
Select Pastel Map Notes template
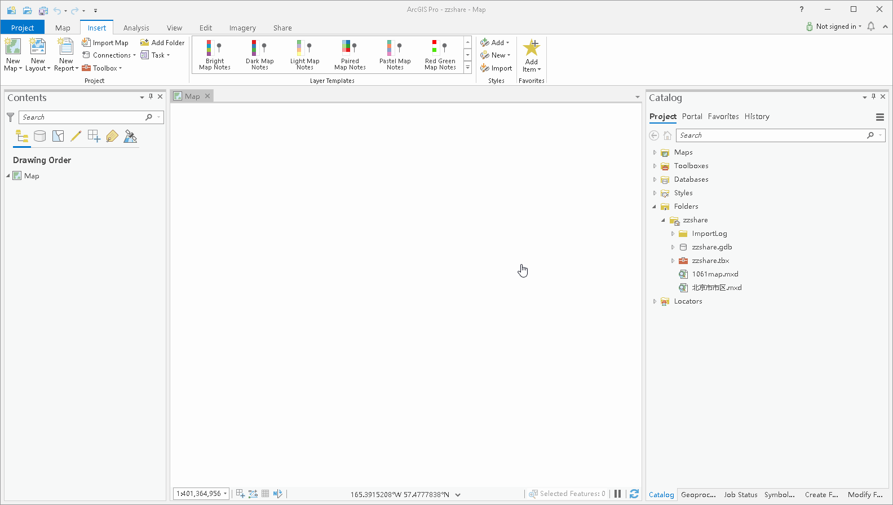pyautogui.click(x=395, y=55)
